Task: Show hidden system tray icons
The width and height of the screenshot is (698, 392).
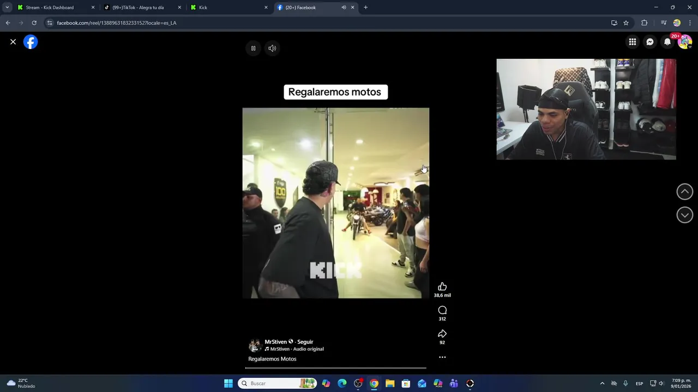Action: pos(602,383)
